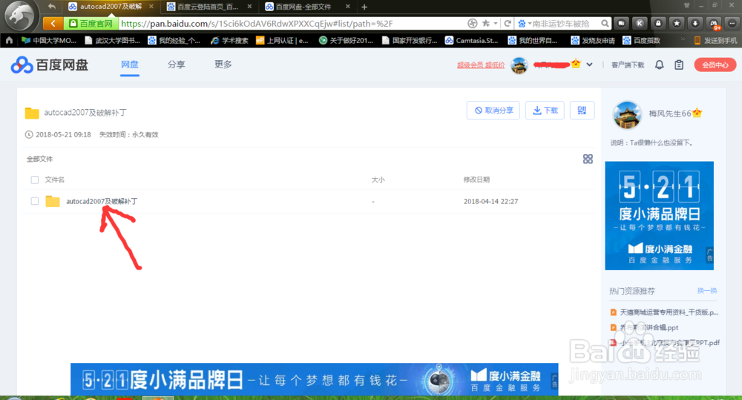Click the home icon in bookmarks bar
Screen dimensions: 742x400
click(x=9, y=40)
